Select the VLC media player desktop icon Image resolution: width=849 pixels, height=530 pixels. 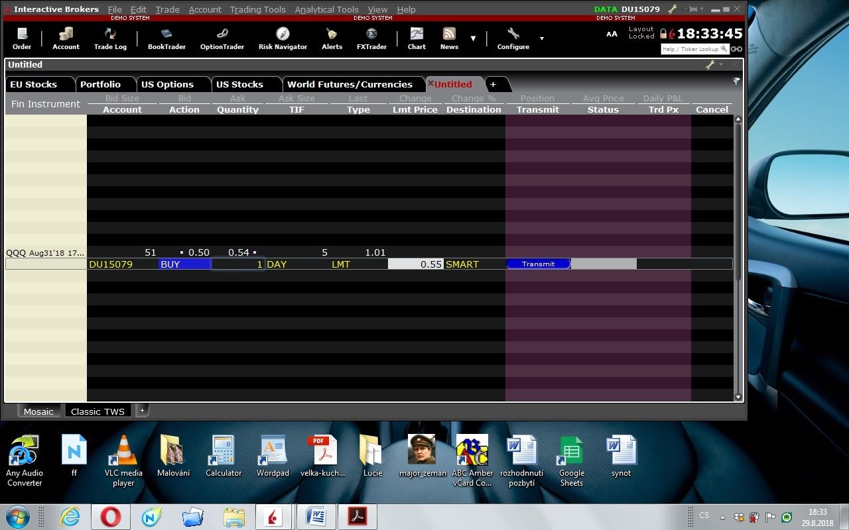(123, 461)
